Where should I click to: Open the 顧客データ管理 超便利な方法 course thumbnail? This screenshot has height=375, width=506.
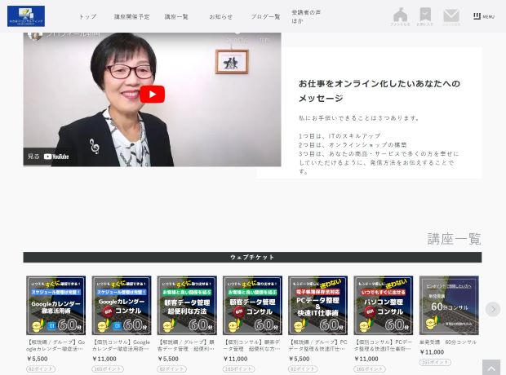(x=186, y=305)
